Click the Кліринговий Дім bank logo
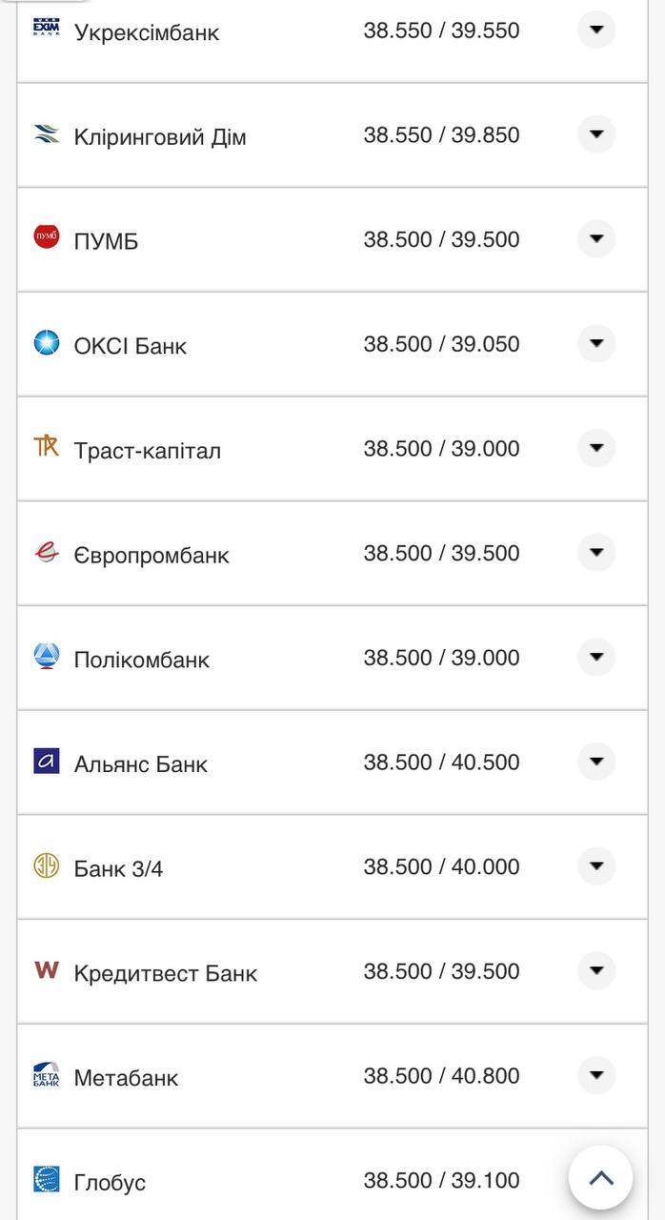This screenshot has height=1220, width=665. pos(46,133)
